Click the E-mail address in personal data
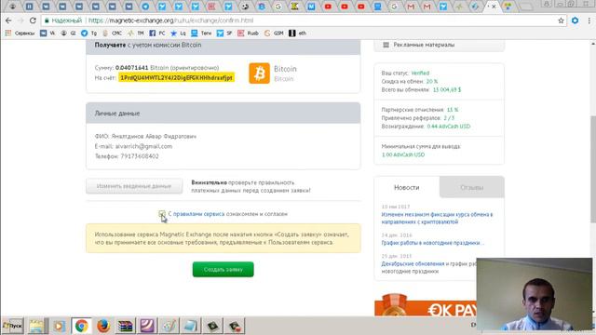The width and height of the screenshot is (596, 335). coord(143,146)
